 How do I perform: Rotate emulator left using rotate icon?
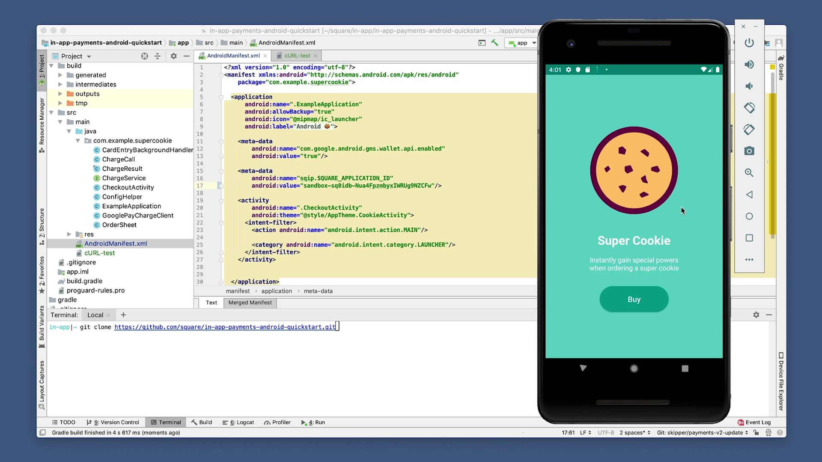749,107
